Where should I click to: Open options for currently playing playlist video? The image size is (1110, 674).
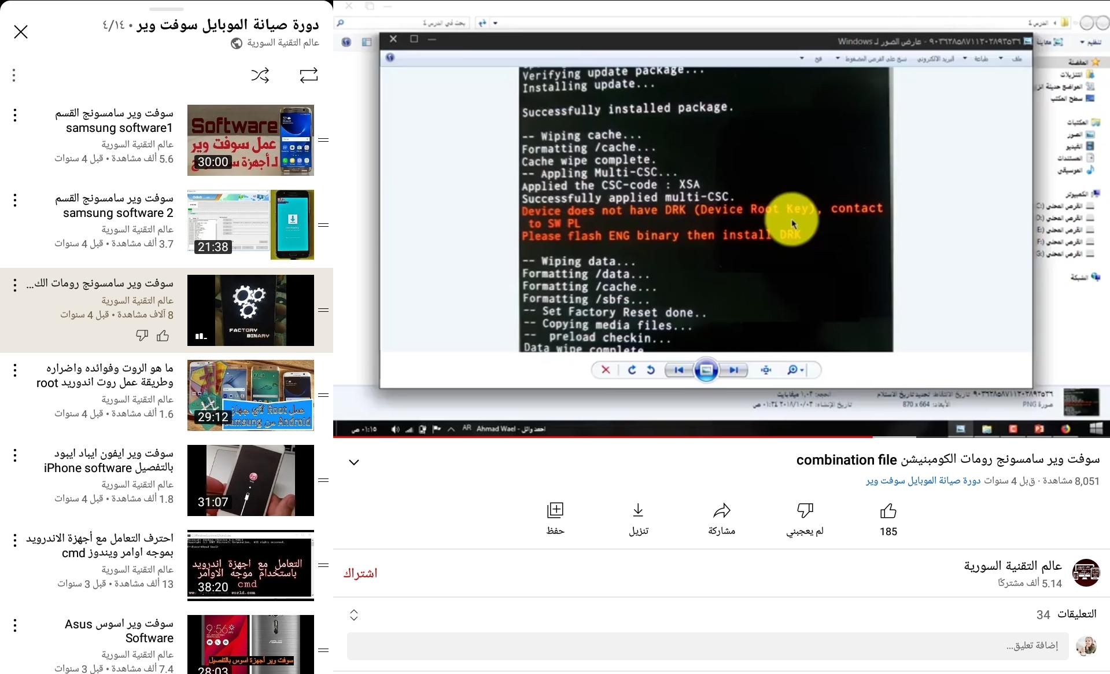15,285
